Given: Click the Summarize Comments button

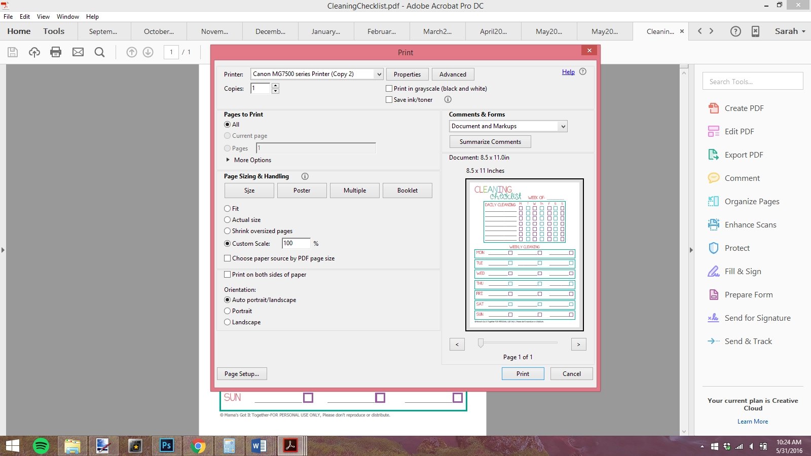Looking at the screenshot, I should (490, 141).
